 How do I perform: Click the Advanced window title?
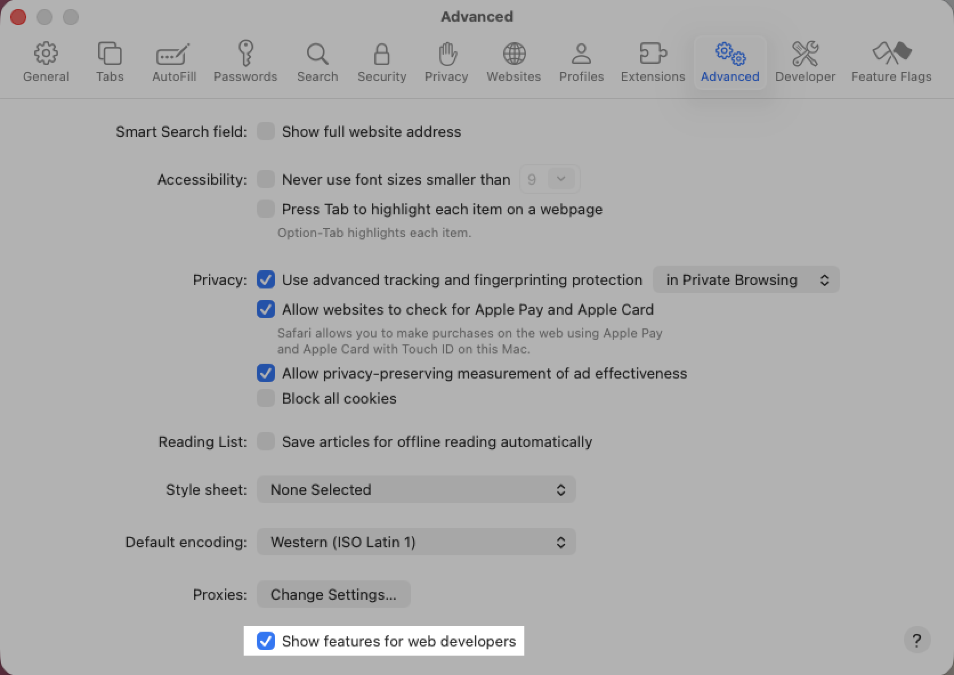click(477, 17)
